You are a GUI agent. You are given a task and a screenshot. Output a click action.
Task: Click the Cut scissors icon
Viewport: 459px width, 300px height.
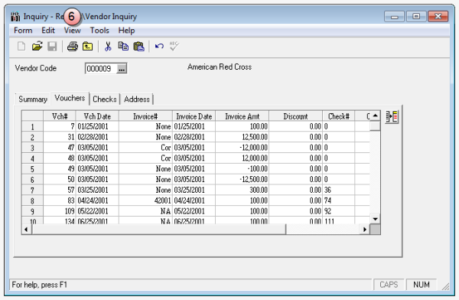tap(108, 46)
